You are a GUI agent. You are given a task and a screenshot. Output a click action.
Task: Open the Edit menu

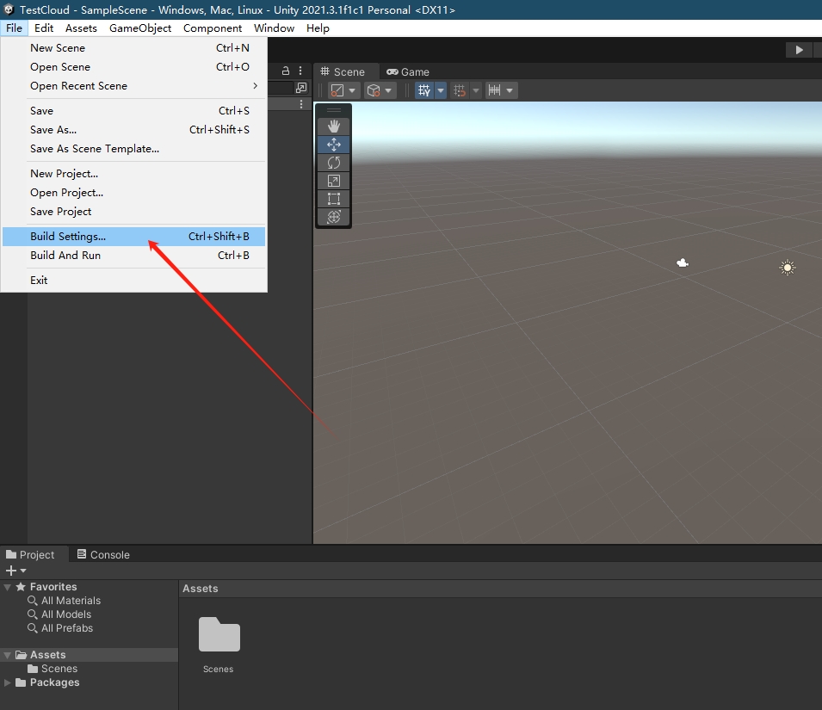pyautogui.click(x=44, y=28)
